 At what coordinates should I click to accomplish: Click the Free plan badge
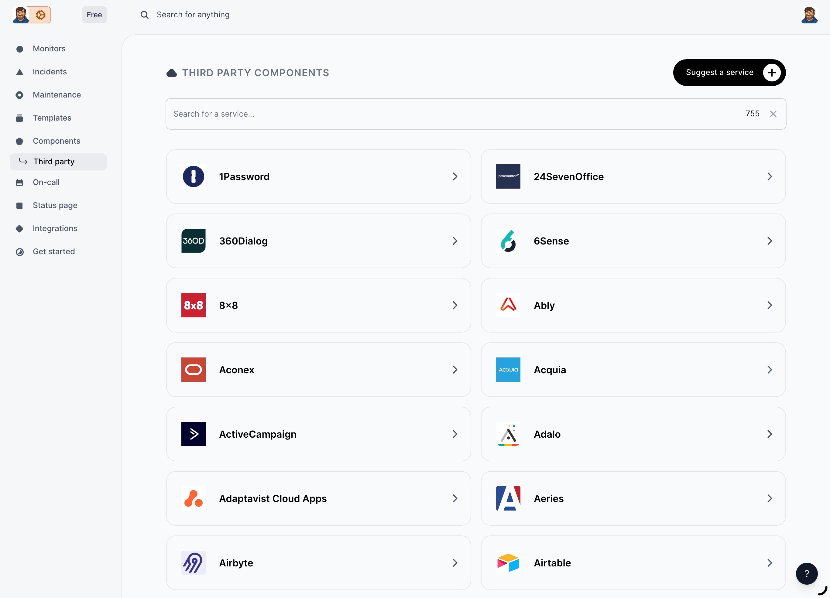click(x=94, y=15)
